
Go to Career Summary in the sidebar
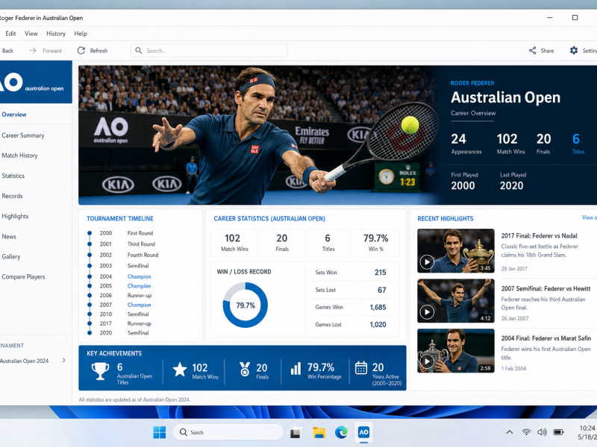[23, 136]
